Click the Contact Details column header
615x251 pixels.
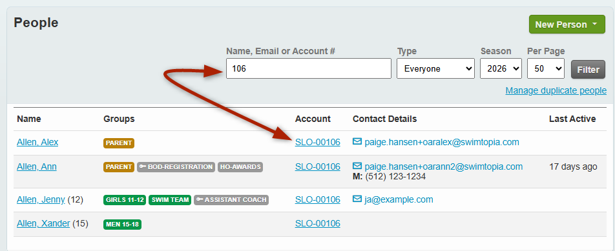[x=385, y=119]
